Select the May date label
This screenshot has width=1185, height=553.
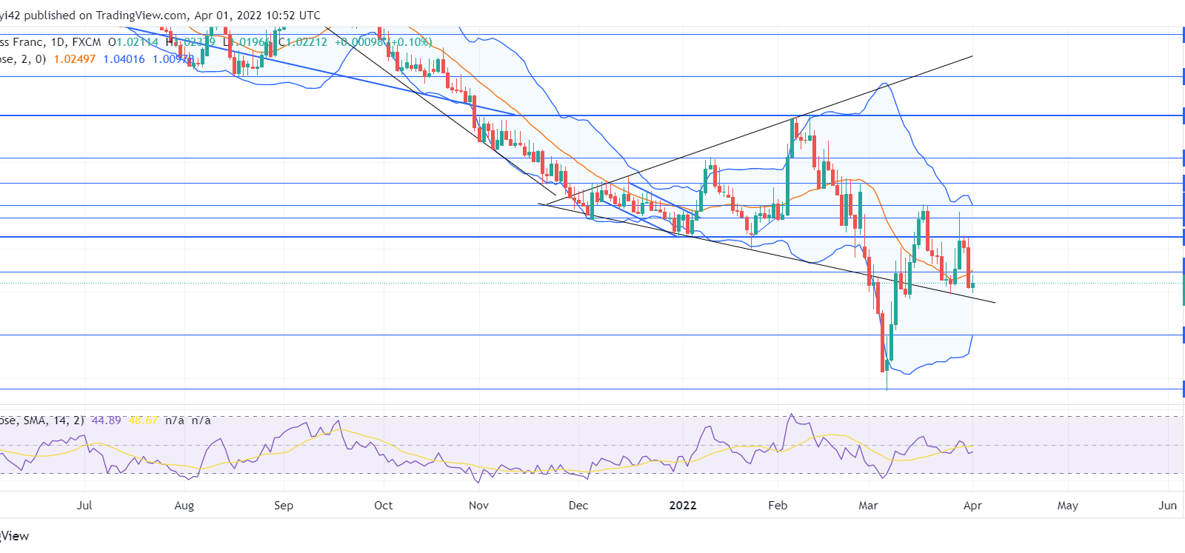1068,506
